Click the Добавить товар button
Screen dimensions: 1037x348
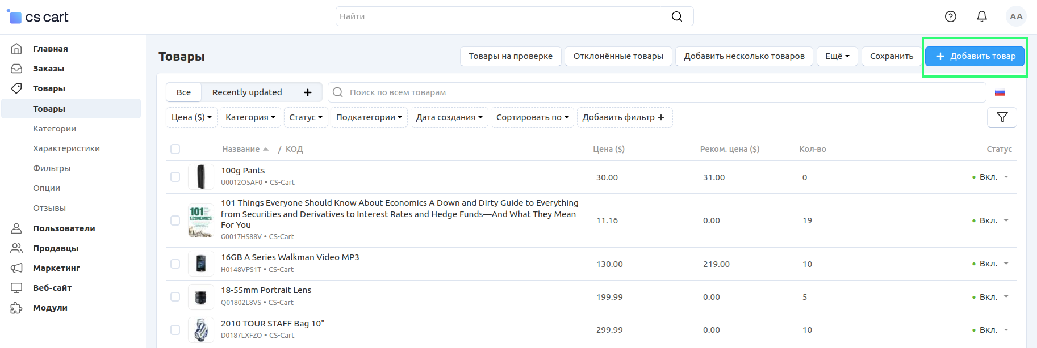point(975,56)
